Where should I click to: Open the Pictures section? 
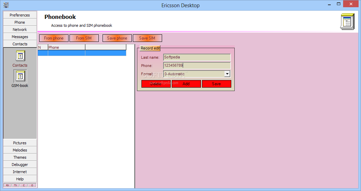(x=20, y=143)
